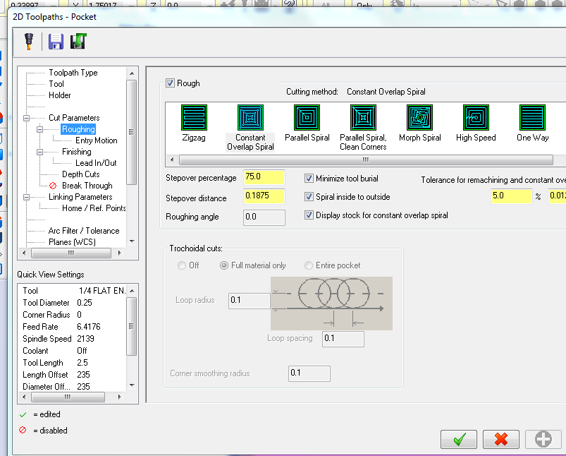Select the Zigzag cutting method icon

194,117
